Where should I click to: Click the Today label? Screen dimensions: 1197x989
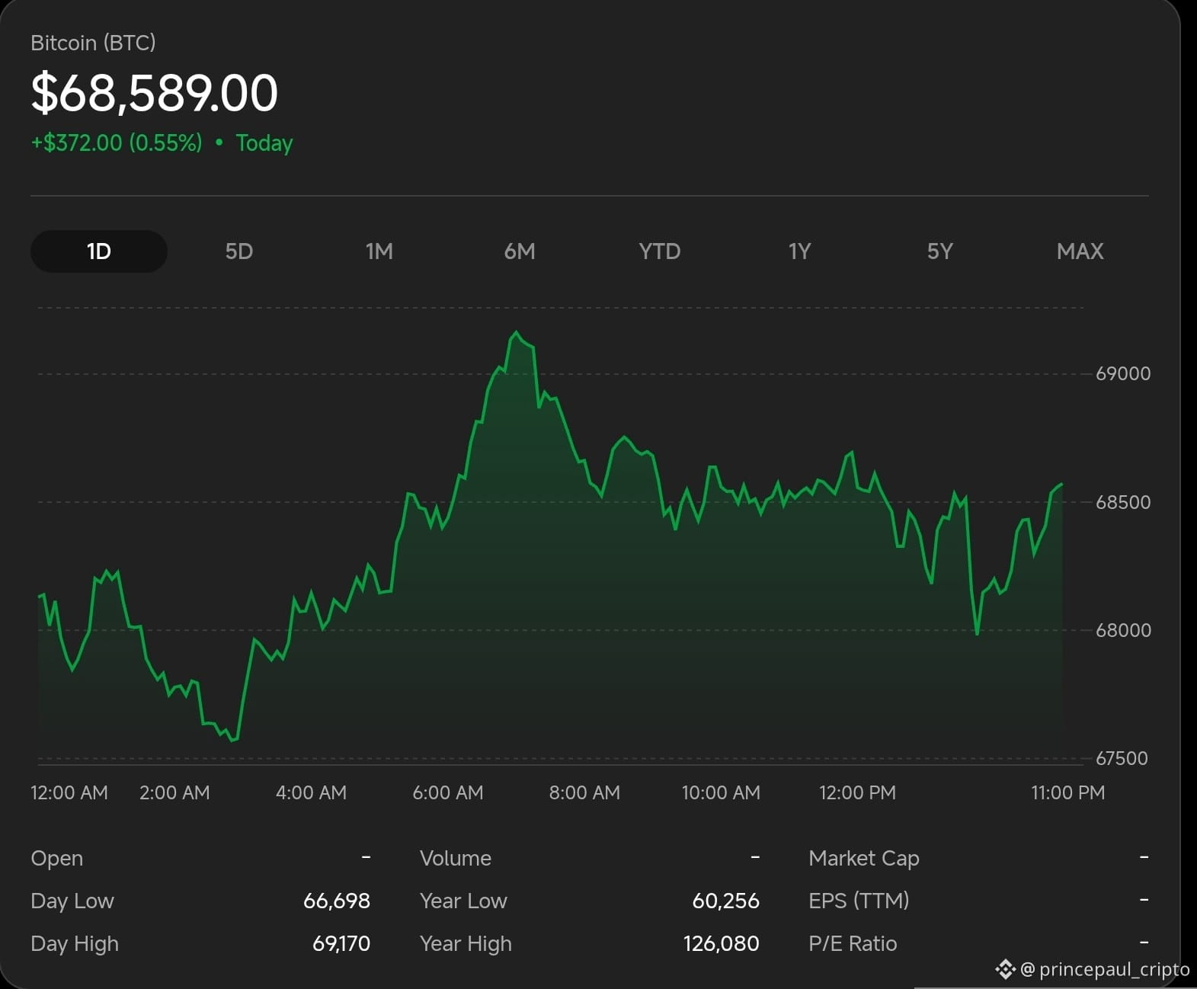pyautogui.click(x=264, y=142)
